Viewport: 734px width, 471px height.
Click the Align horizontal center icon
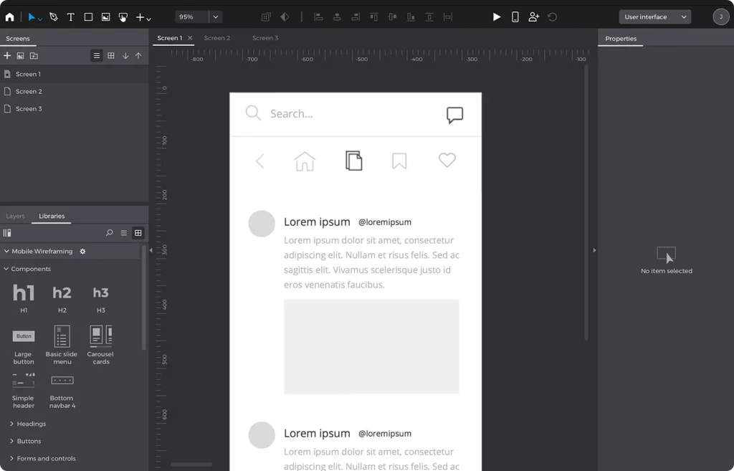tap(337, 17)
